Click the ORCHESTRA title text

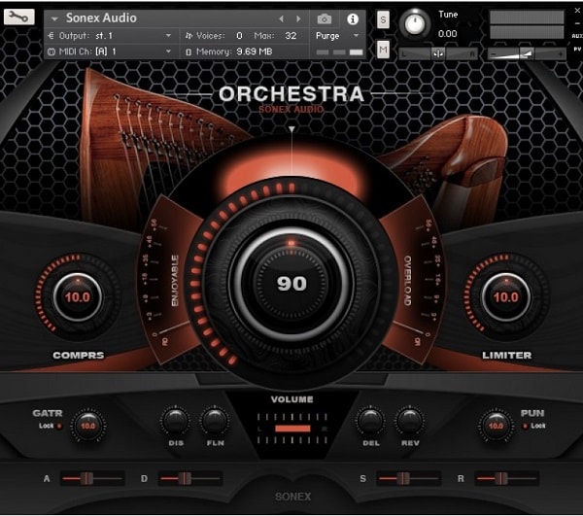coord(291,94)
